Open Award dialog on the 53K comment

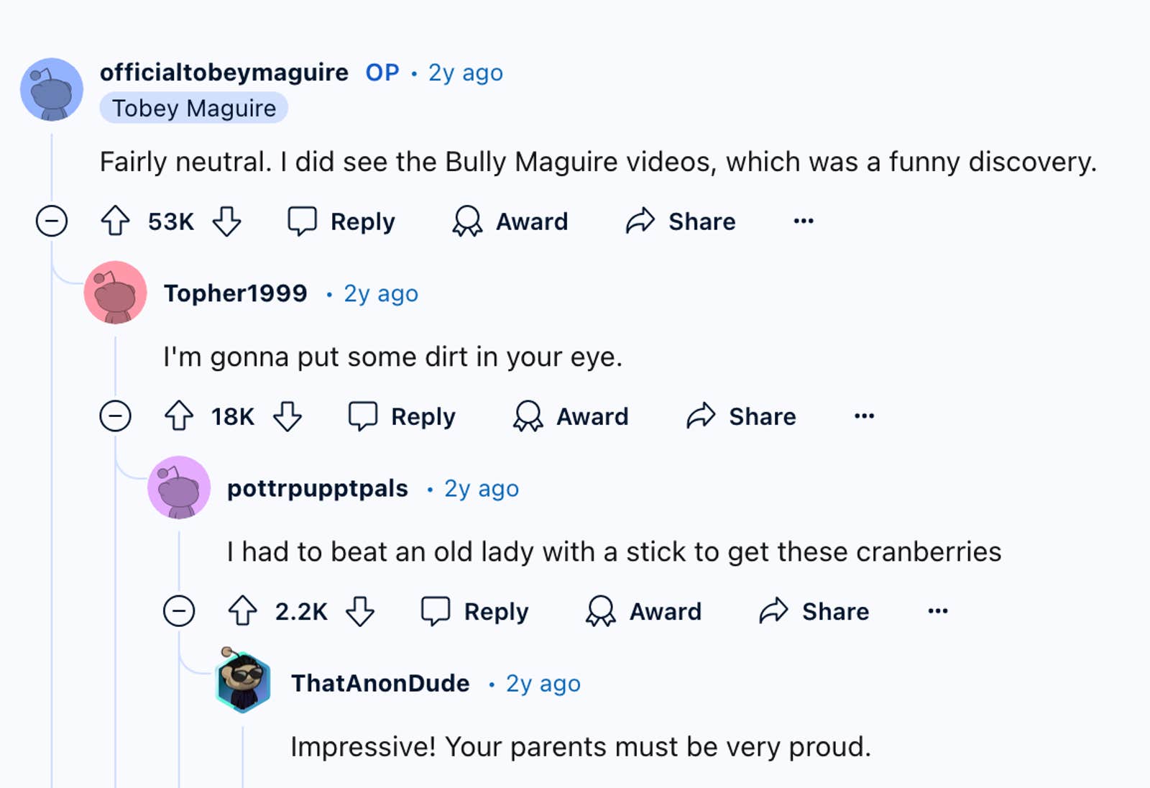[x=510, y=221]
